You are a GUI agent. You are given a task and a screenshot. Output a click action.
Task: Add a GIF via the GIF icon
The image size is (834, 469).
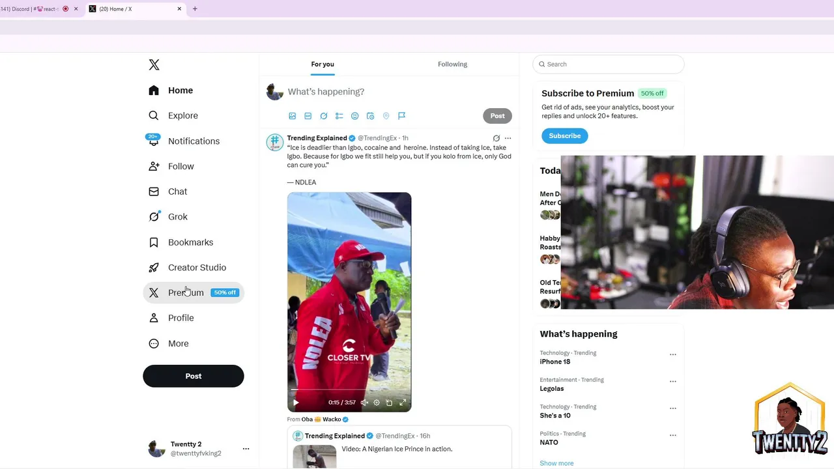308,116
